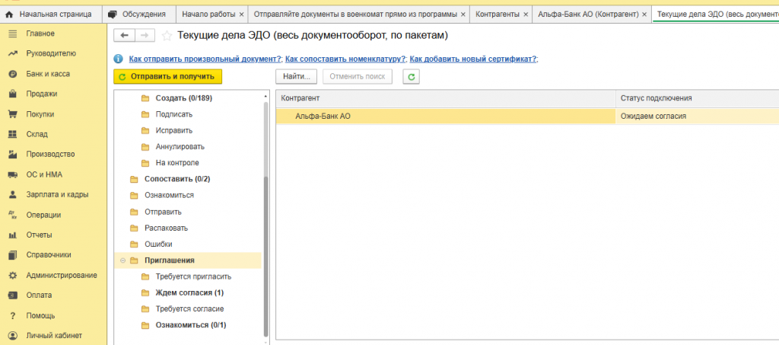Click the Покупки cart icon
This screenshot has width=779, height=345.
coord(14,114)
